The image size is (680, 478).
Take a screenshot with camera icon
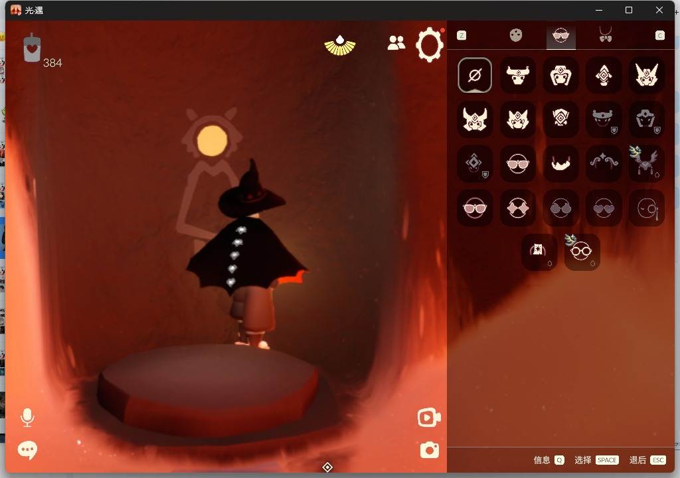click(430, 450)
